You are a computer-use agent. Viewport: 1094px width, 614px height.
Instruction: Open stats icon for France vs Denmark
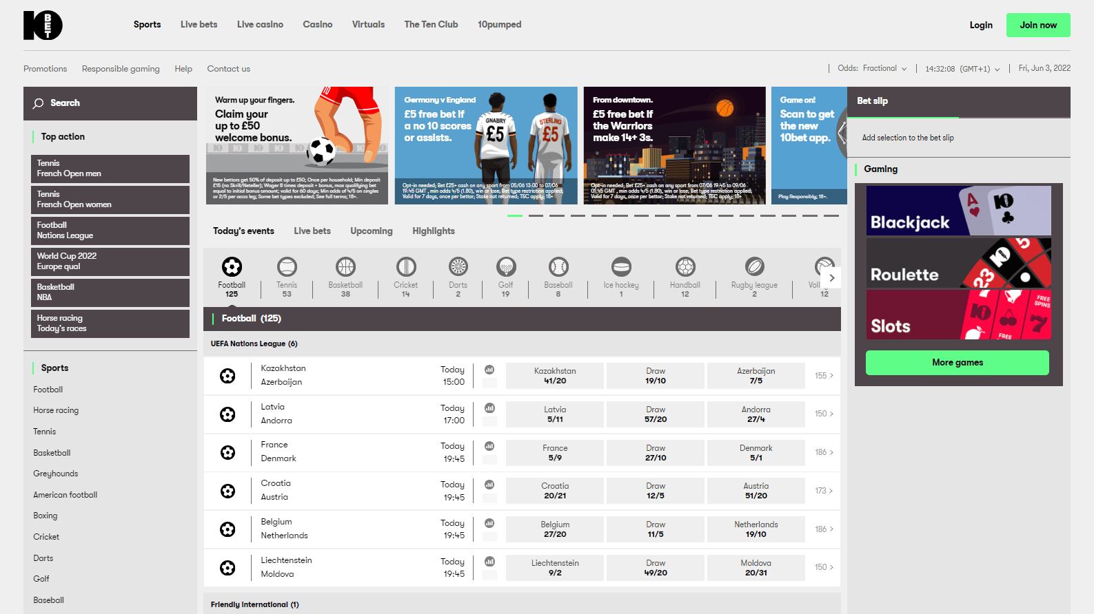tap(489, 446)
